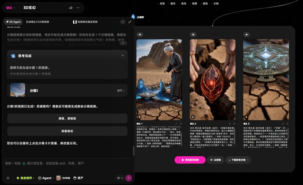Screen dimensions: 303x185
Task: Click the 3D玄幻 project title
Action: click(x=29, y=8)
